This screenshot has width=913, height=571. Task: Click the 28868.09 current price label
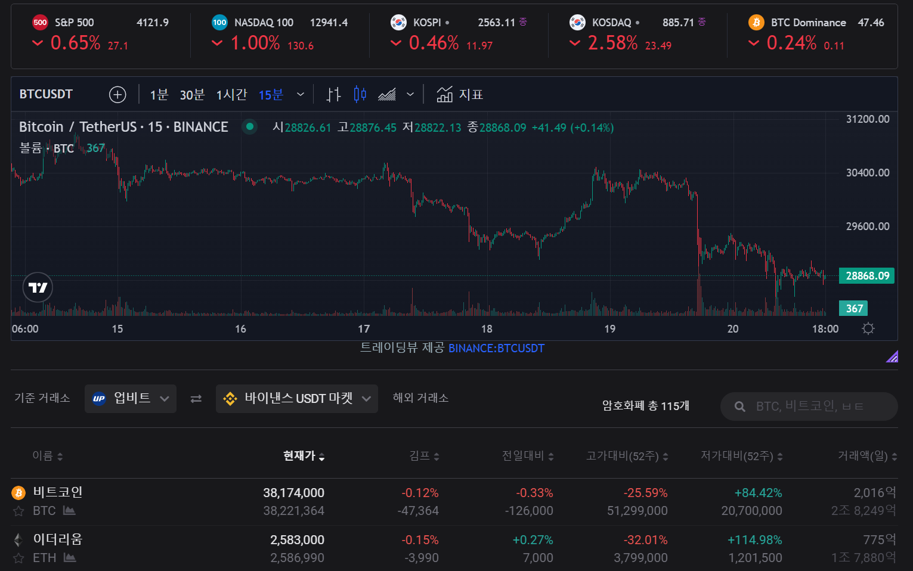coord(866,276)
